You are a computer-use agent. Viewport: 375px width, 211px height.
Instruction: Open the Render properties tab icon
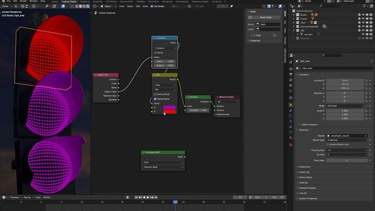(291, 69)
